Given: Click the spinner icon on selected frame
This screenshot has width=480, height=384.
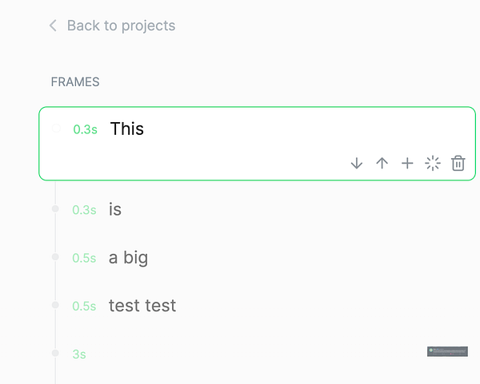Looking at the screenshot, I should [x=433, y=164].
